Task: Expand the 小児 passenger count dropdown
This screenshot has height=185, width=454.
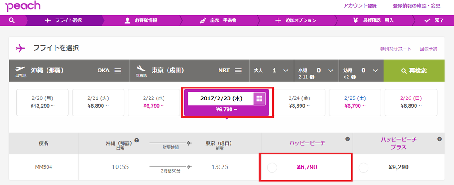Action: pyautogui.click(x=330, y=71)
